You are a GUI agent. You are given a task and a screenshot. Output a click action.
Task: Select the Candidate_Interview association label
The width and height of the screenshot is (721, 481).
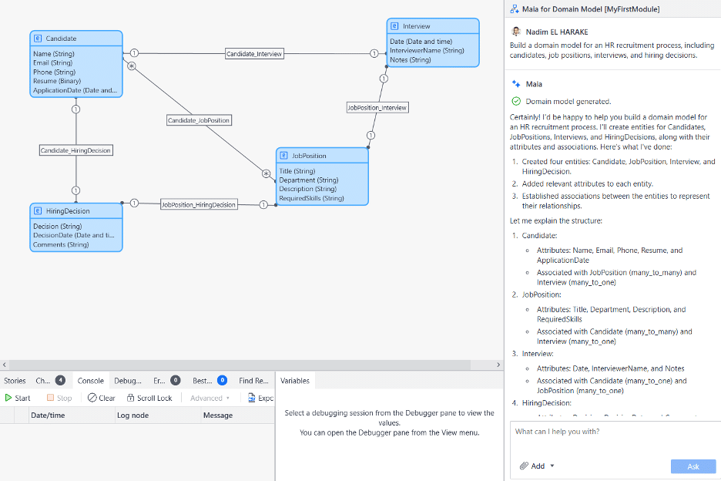254,54
